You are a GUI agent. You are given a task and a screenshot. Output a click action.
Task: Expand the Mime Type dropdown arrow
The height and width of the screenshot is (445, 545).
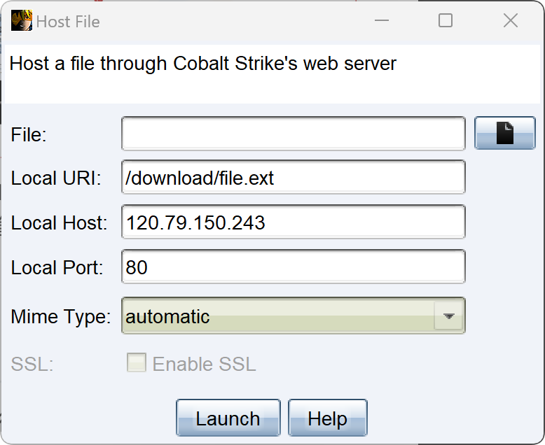[x=449, y=316]
